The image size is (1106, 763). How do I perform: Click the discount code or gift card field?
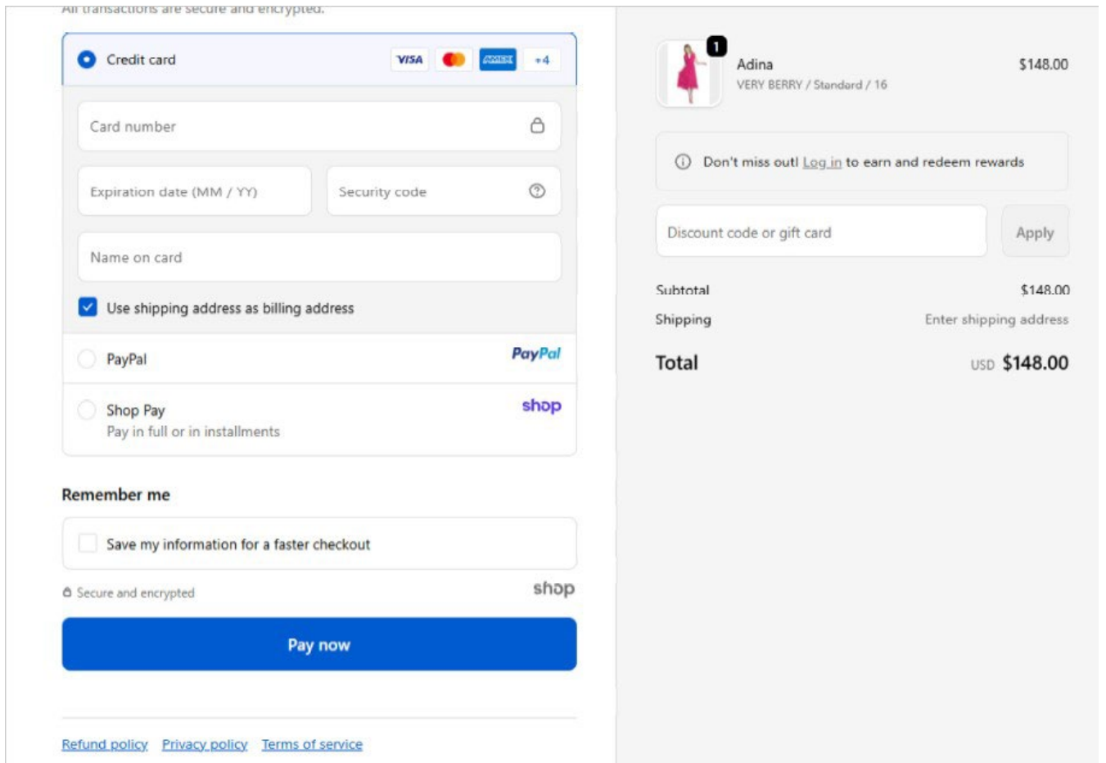pyautogui.click(x=819, y=232)
